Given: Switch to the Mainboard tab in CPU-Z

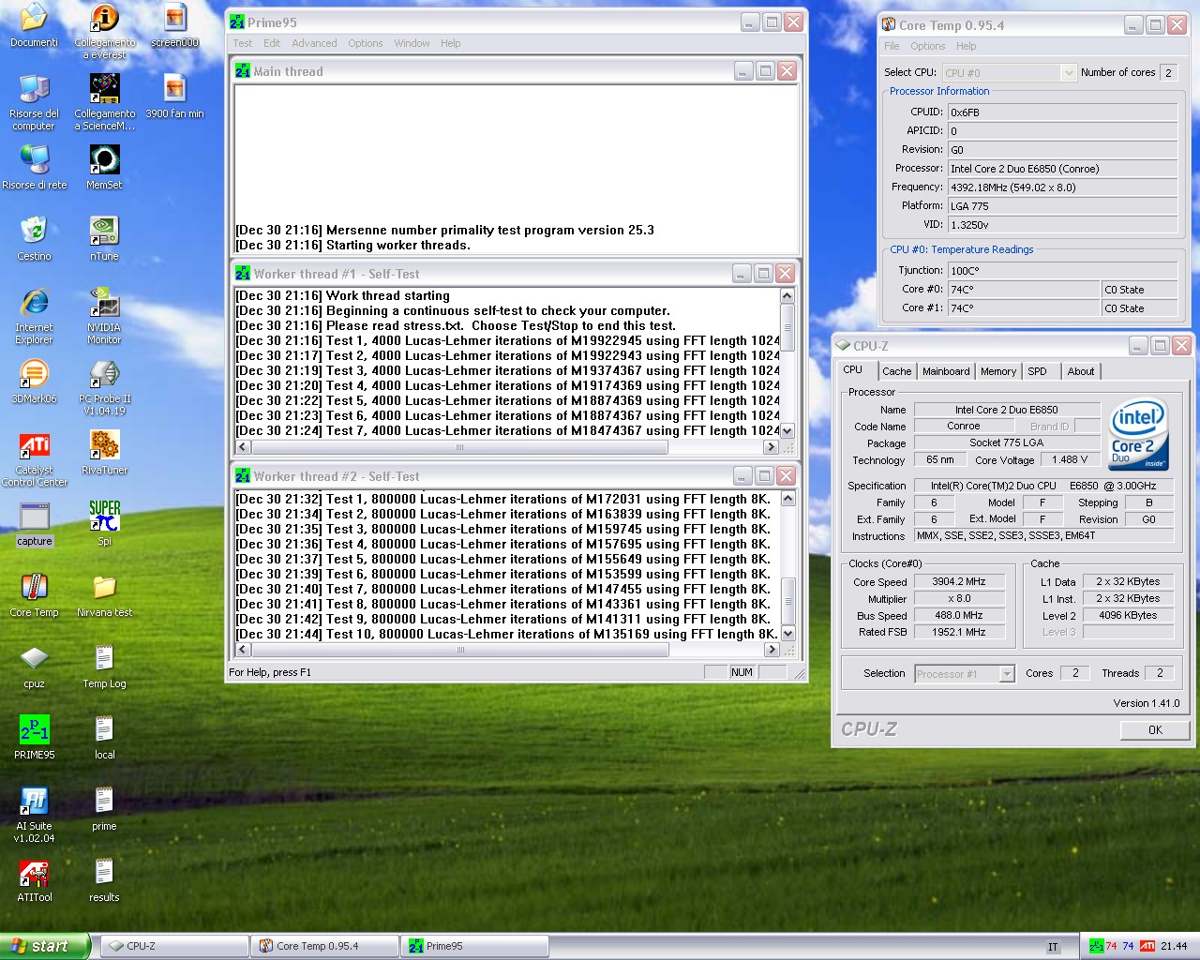Looking at the screenshot, I should (946, 371).
